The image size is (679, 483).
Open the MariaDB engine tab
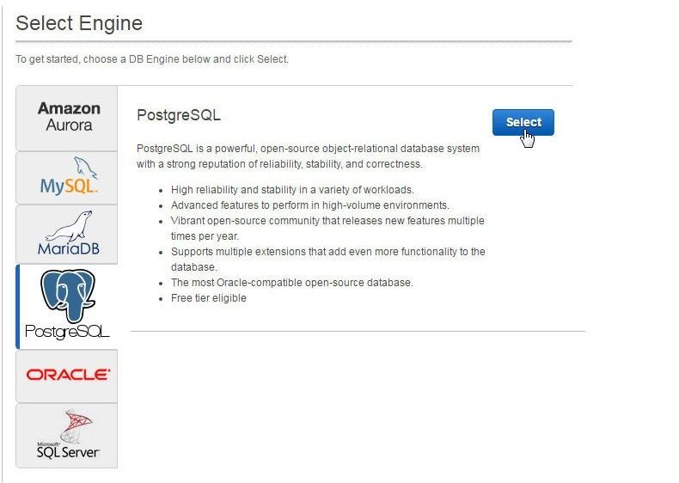67,235
